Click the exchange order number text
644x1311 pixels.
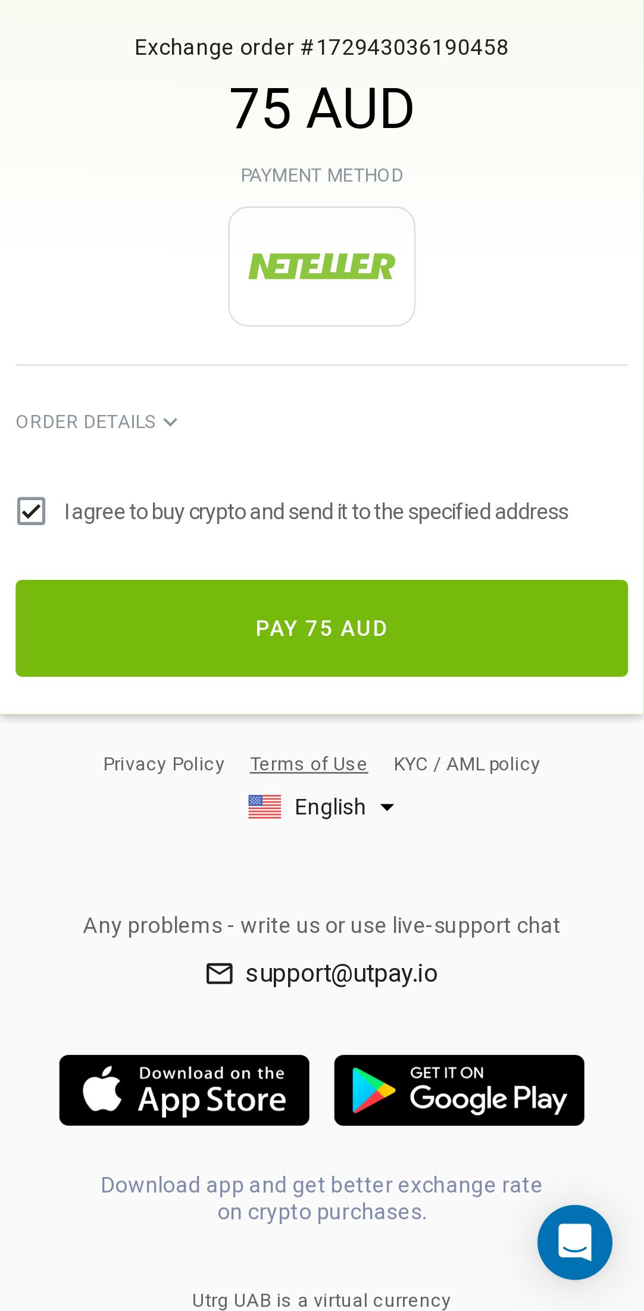[321, 48]
